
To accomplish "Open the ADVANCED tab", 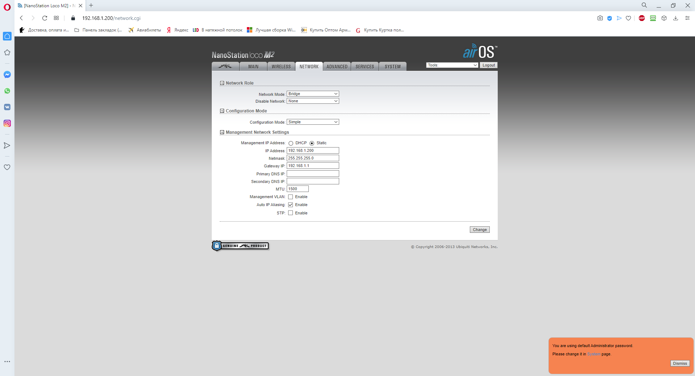I will [337, 67].
